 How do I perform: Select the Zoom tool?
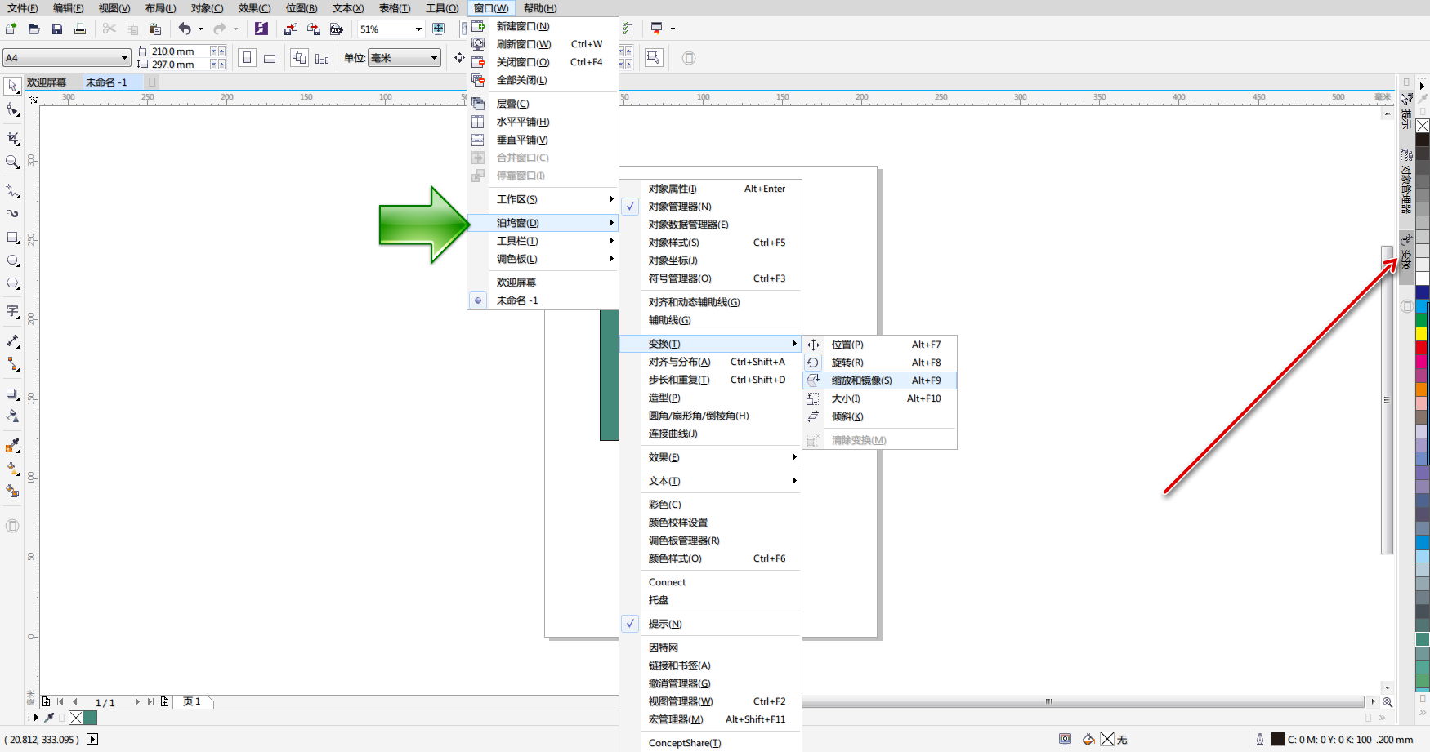pos(12,162)
